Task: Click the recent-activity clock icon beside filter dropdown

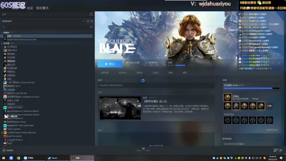Action: [88, 21]
